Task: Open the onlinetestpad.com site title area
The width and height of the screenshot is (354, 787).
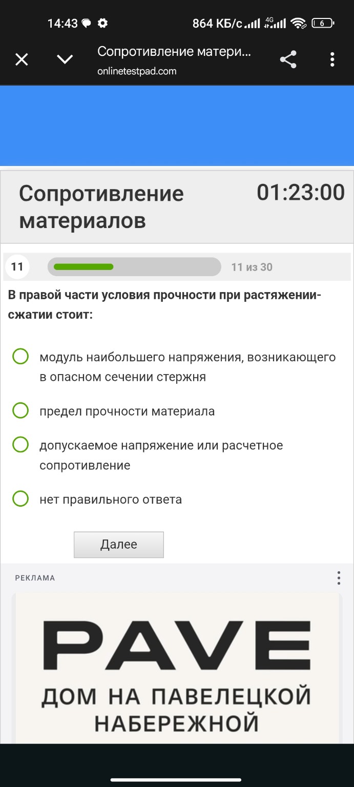Action: (137, 72)
